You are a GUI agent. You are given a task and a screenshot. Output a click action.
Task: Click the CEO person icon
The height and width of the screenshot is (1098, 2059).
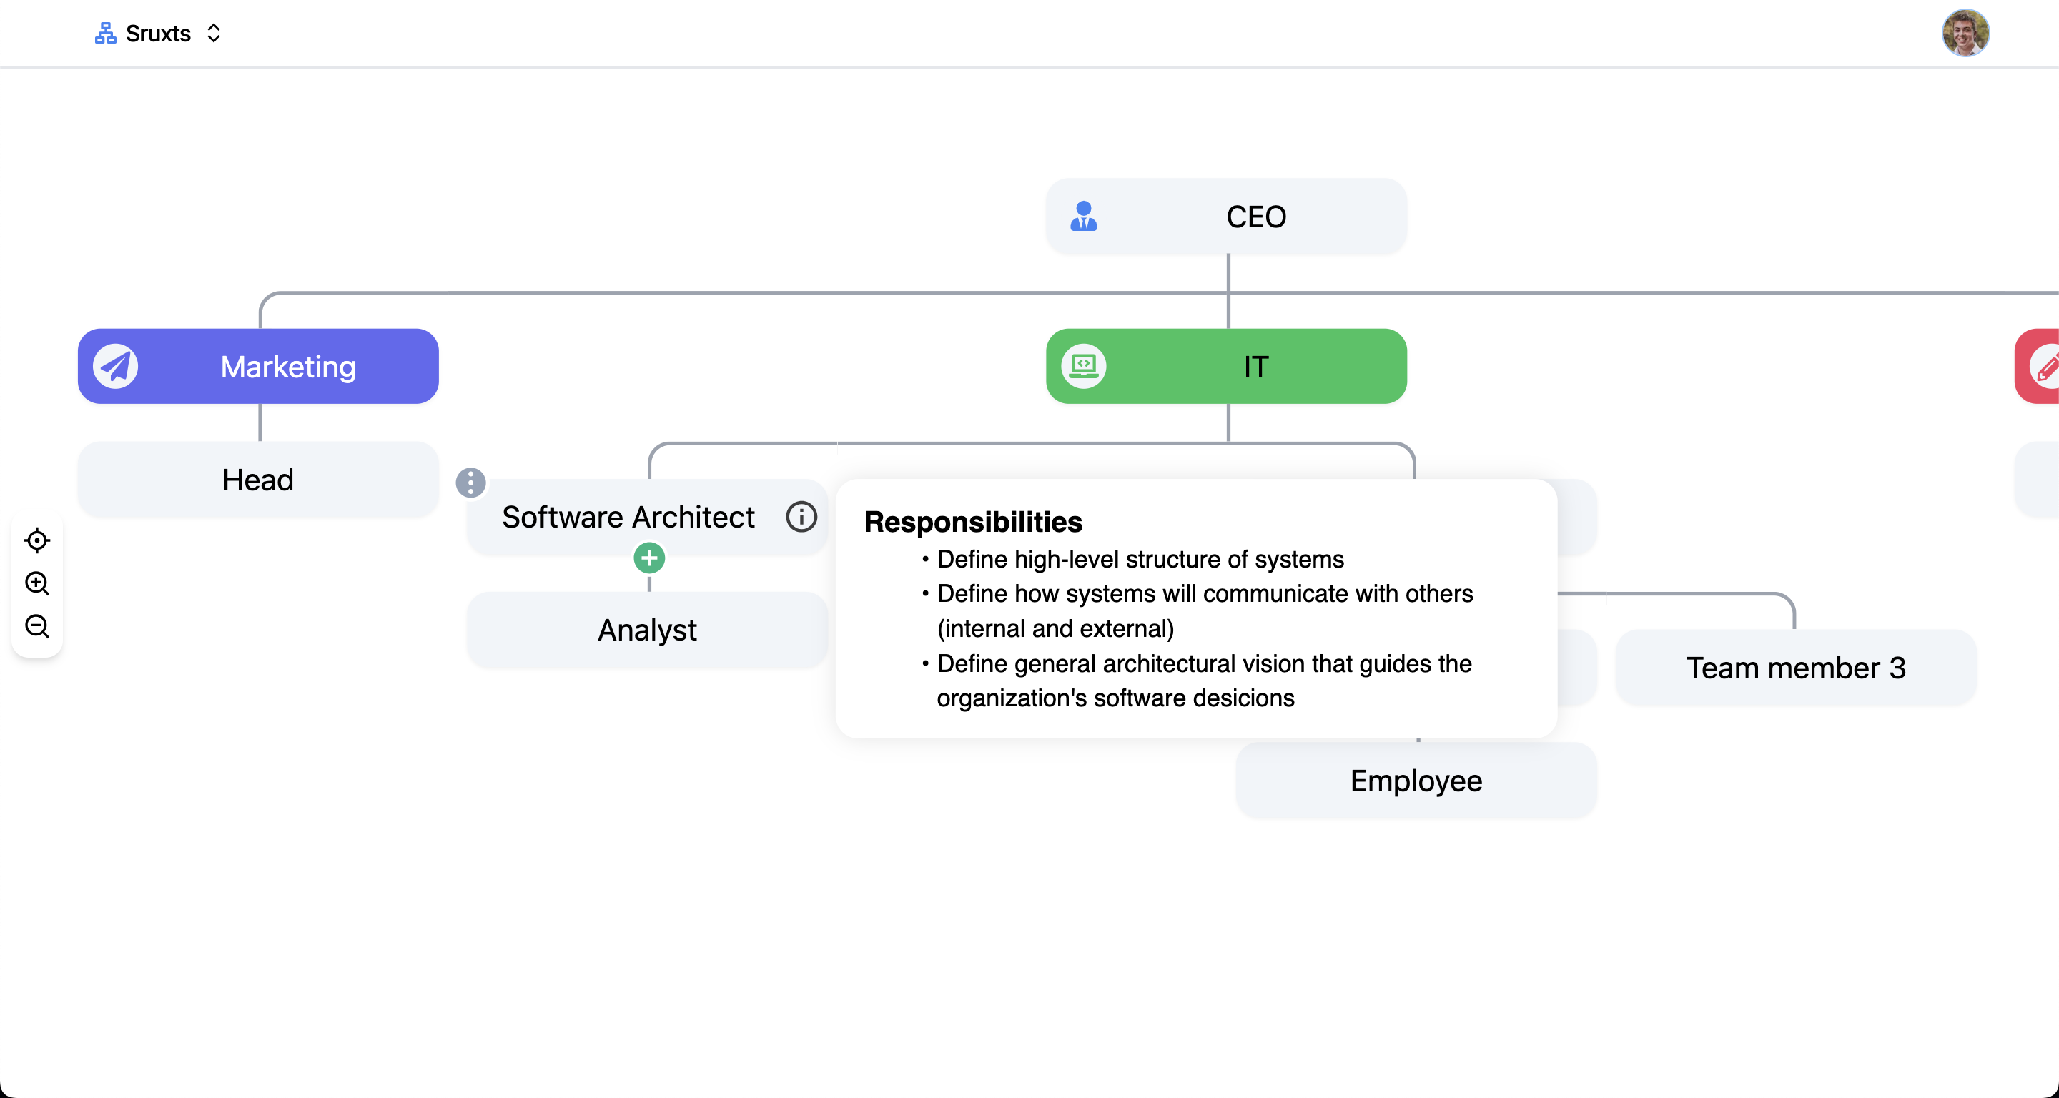pyautogui.click(x=1083, y=217)
